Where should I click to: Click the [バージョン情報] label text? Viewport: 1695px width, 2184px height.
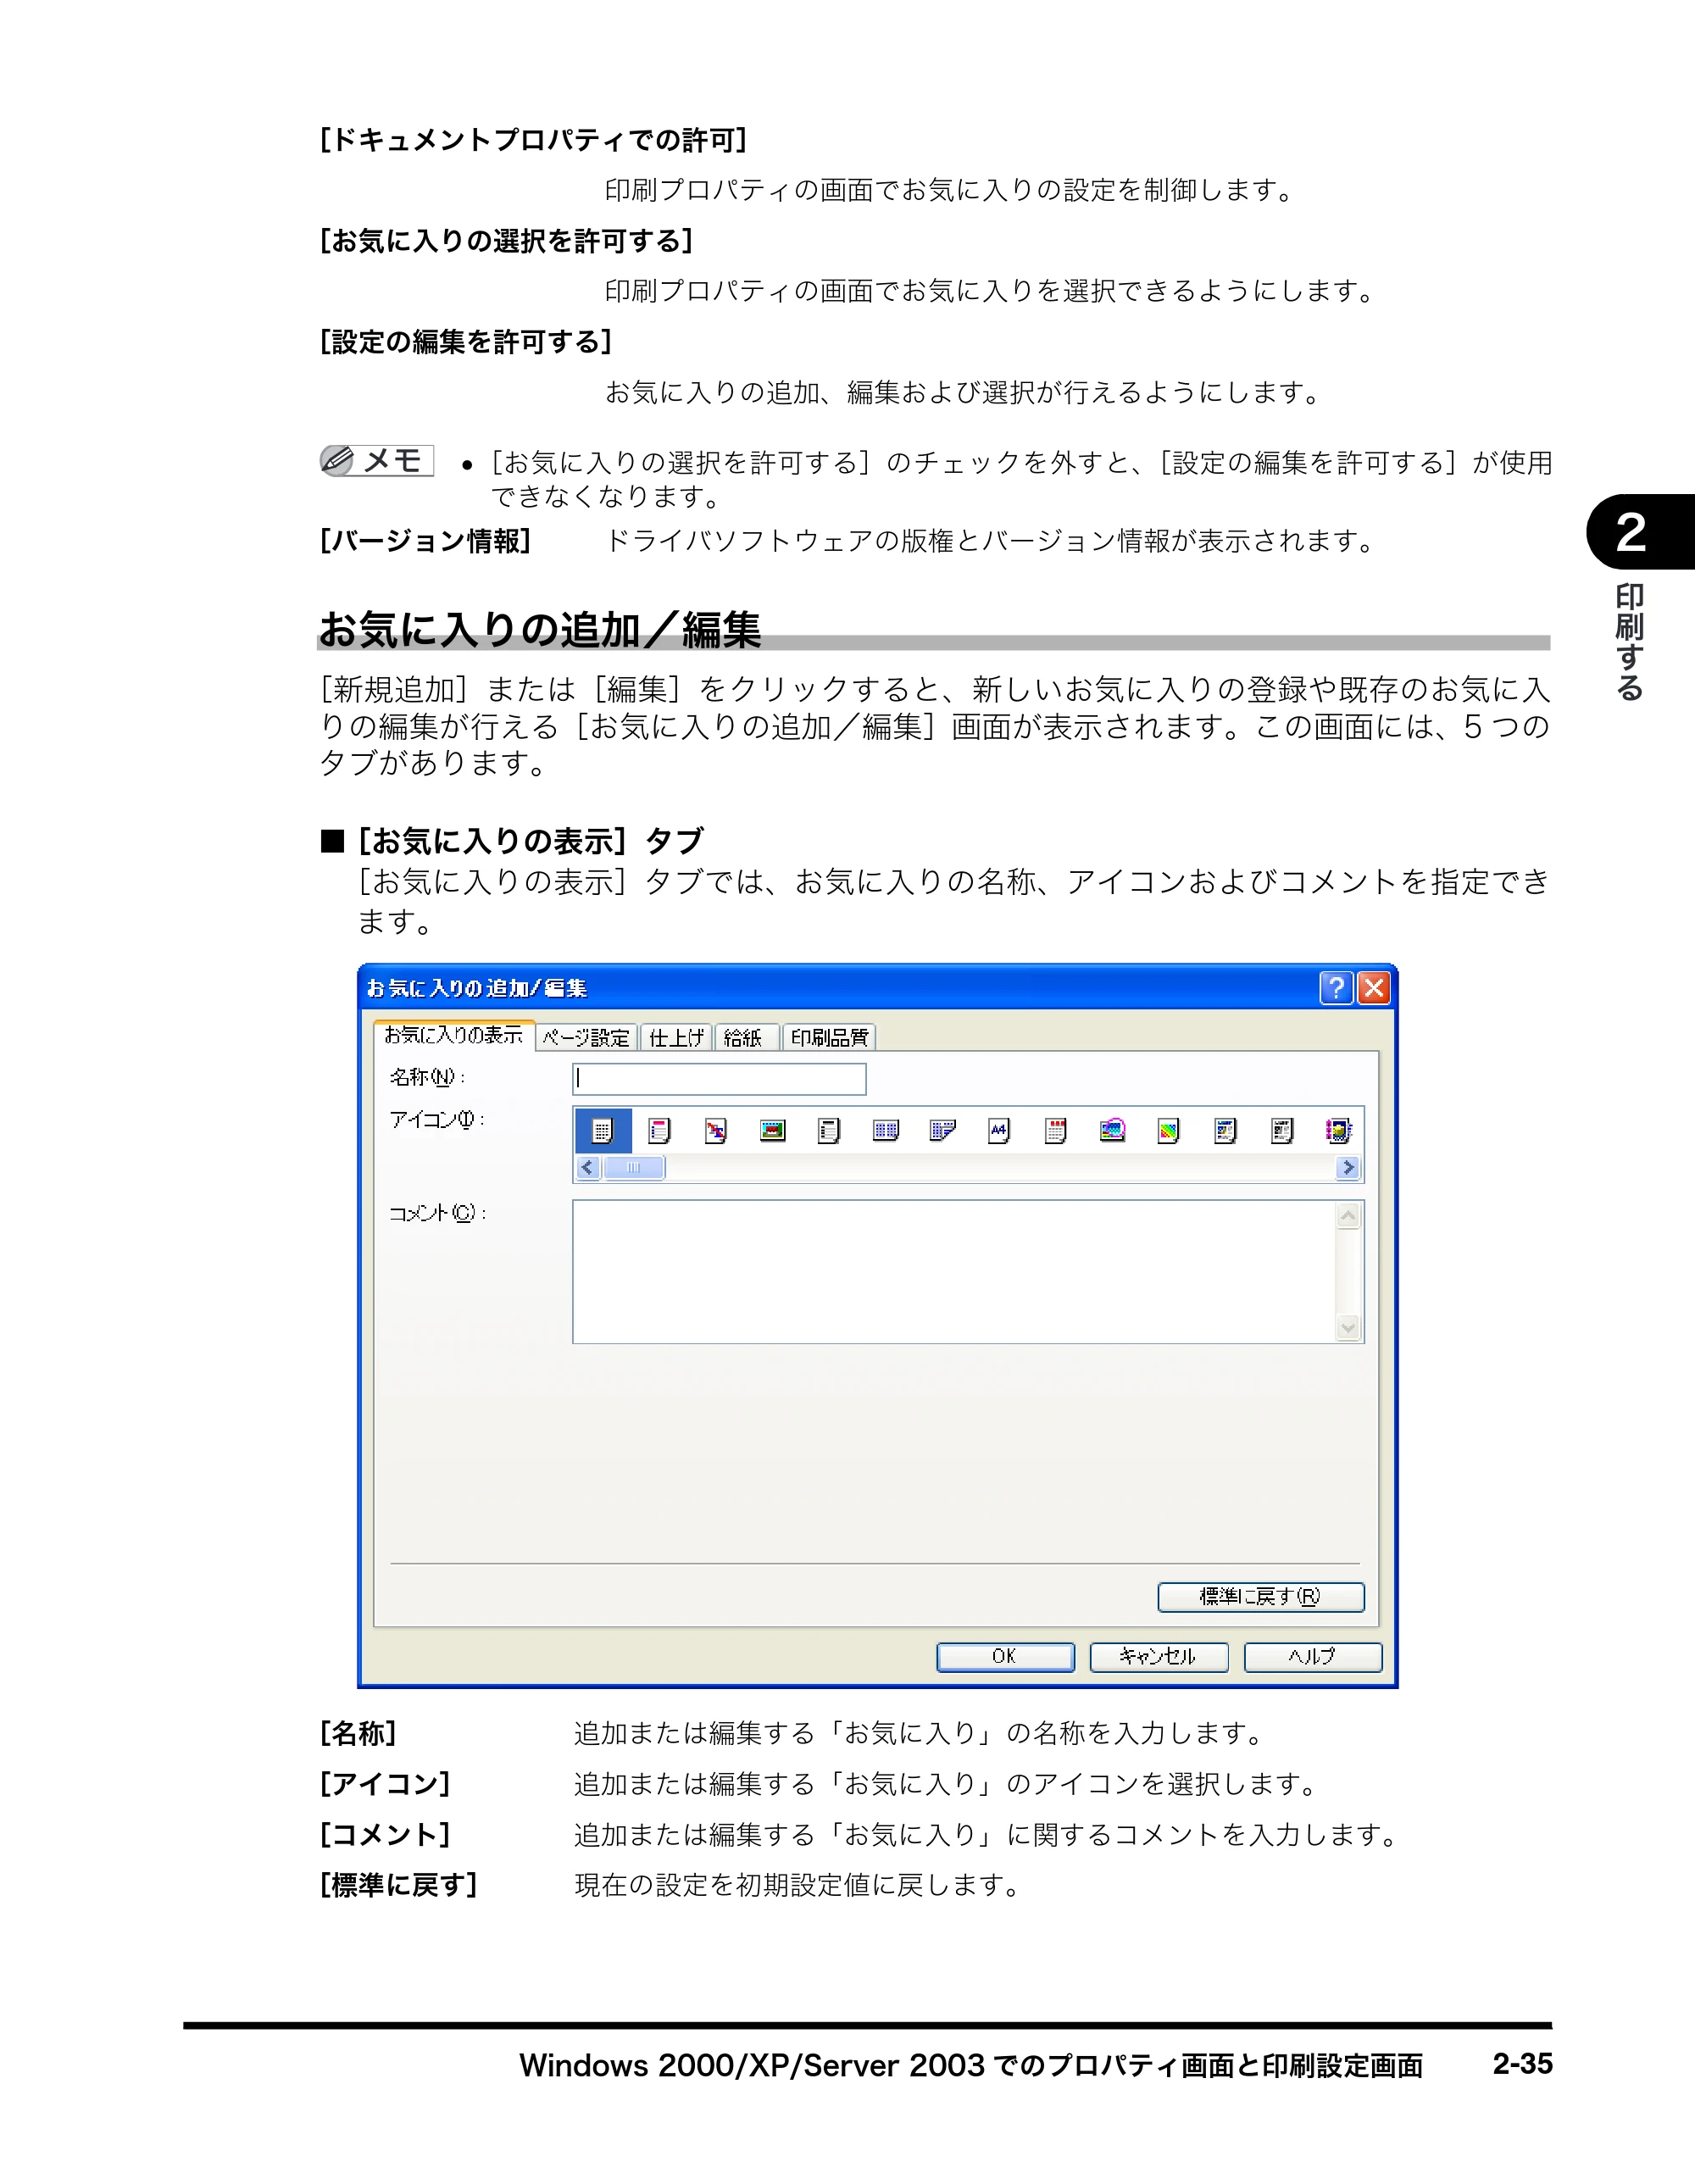tap(425, 541)
